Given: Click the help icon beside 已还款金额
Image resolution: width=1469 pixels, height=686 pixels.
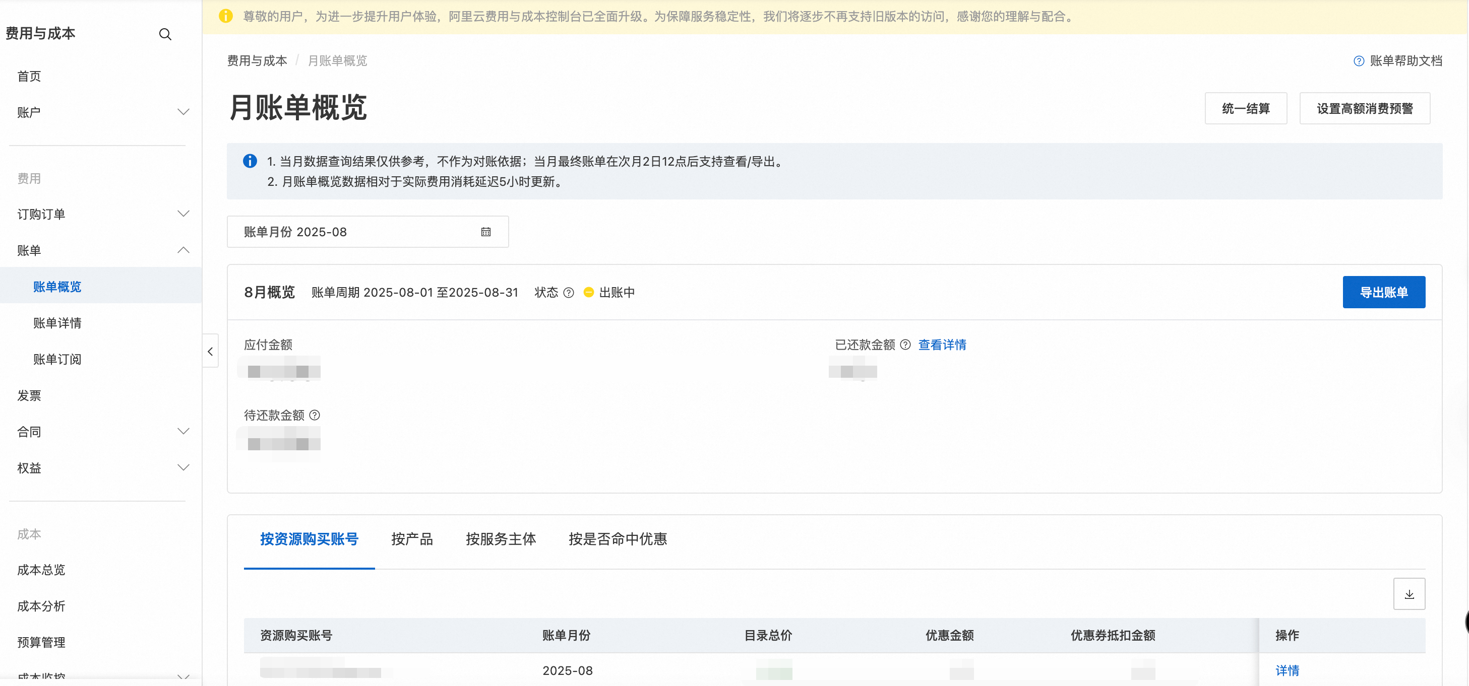Looking at the screenshot, I should pyautogui.click(x=905, y=345).
